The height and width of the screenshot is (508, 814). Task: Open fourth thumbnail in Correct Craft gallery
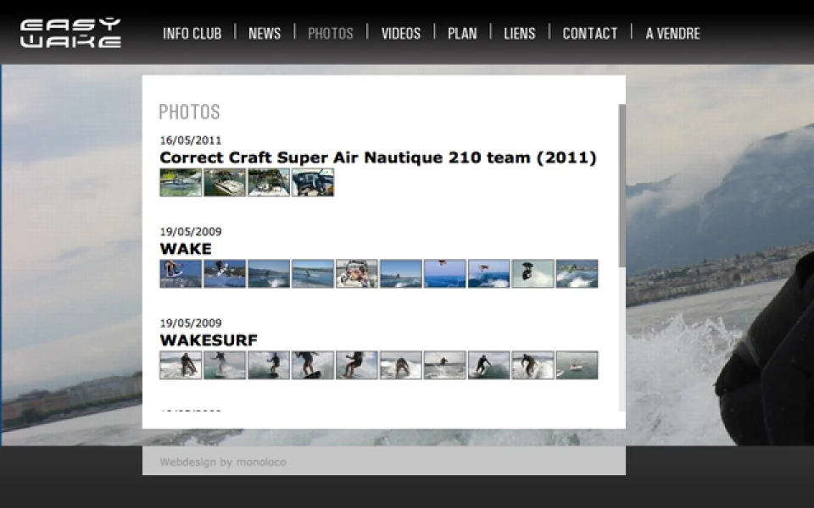click(313, 183)
